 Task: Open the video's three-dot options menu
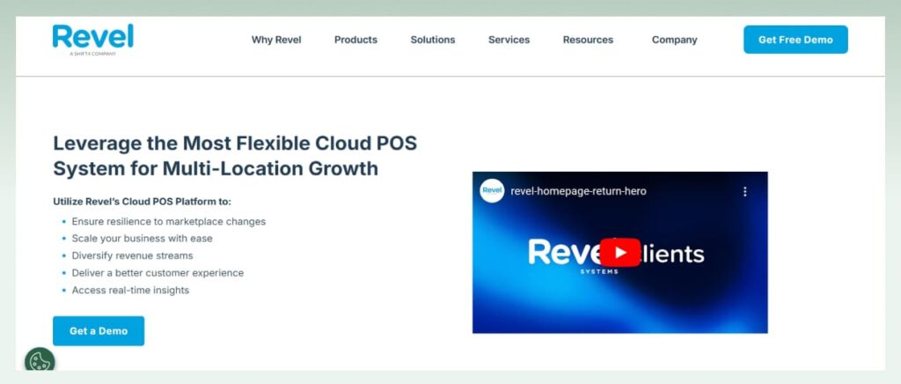click(x=744, y=191)
